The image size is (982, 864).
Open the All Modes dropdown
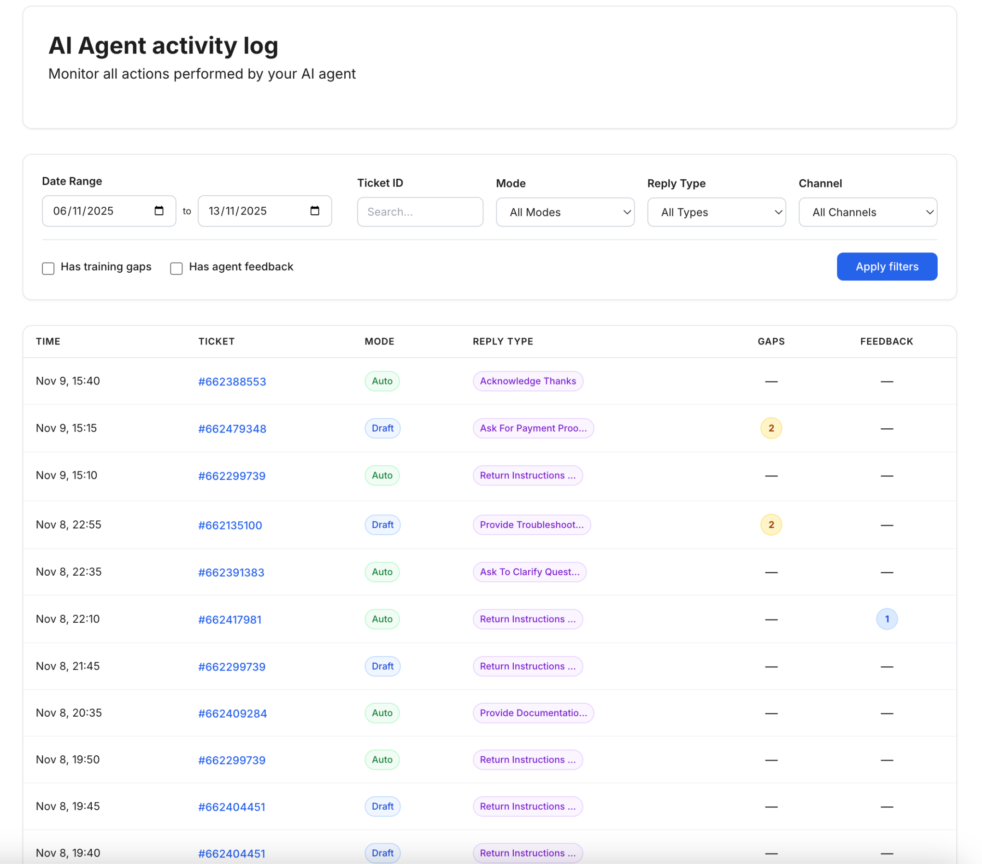pyautogui.click(x=565, y=212)
